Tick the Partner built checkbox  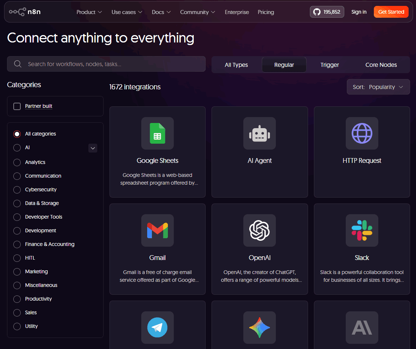[17, 106]
